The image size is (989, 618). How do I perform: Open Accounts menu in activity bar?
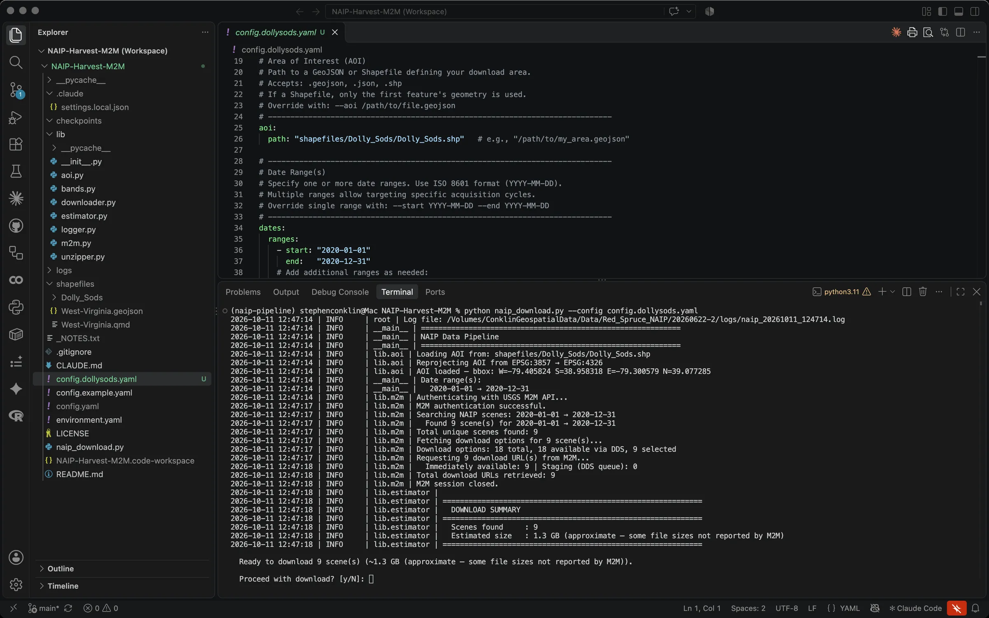point(16,557)
